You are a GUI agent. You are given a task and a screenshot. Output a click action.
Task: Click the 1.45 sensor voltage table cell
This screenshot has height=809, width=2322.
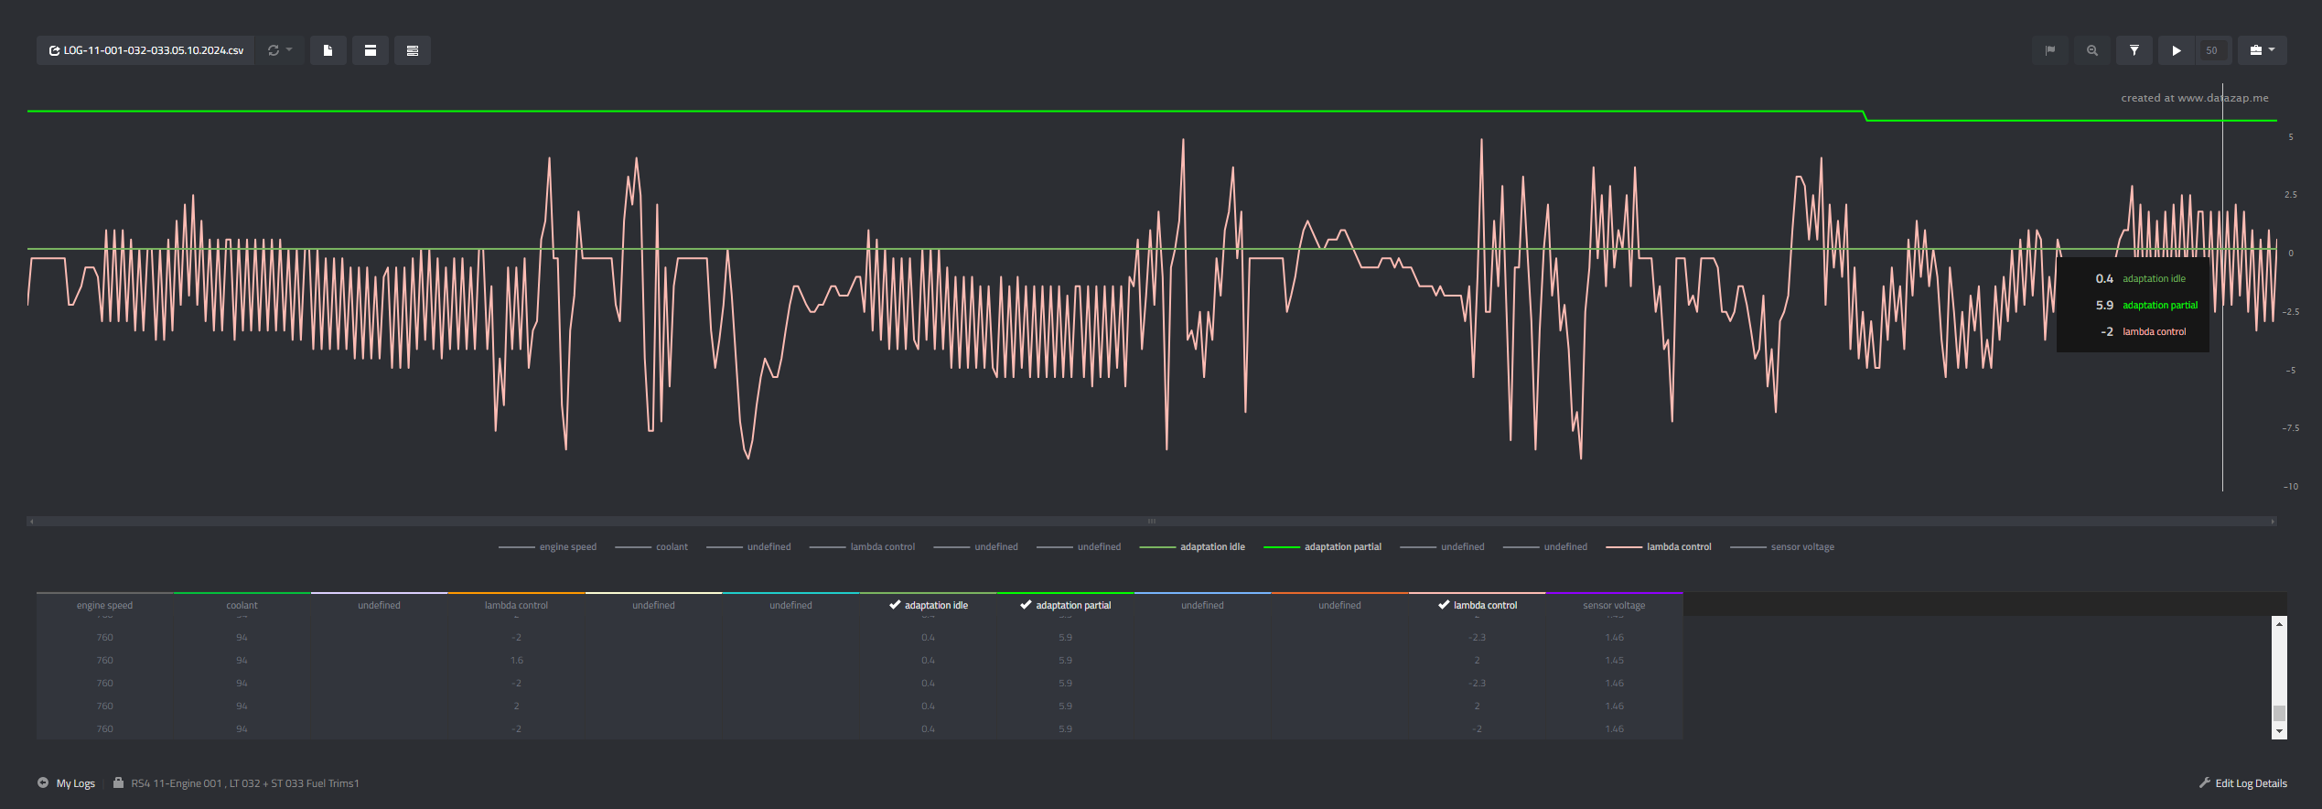point(1614,660)
